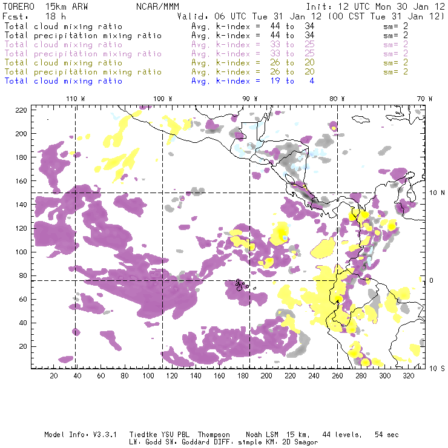Select the "YSU PBL" footer text
This screenshot has width=448, height=448.
click(176, 435)
